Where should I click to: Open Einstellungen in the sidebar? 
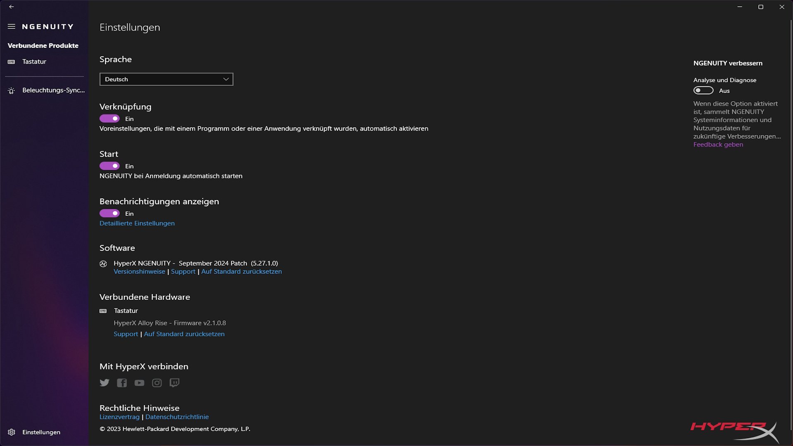click(x=41, y=432)
